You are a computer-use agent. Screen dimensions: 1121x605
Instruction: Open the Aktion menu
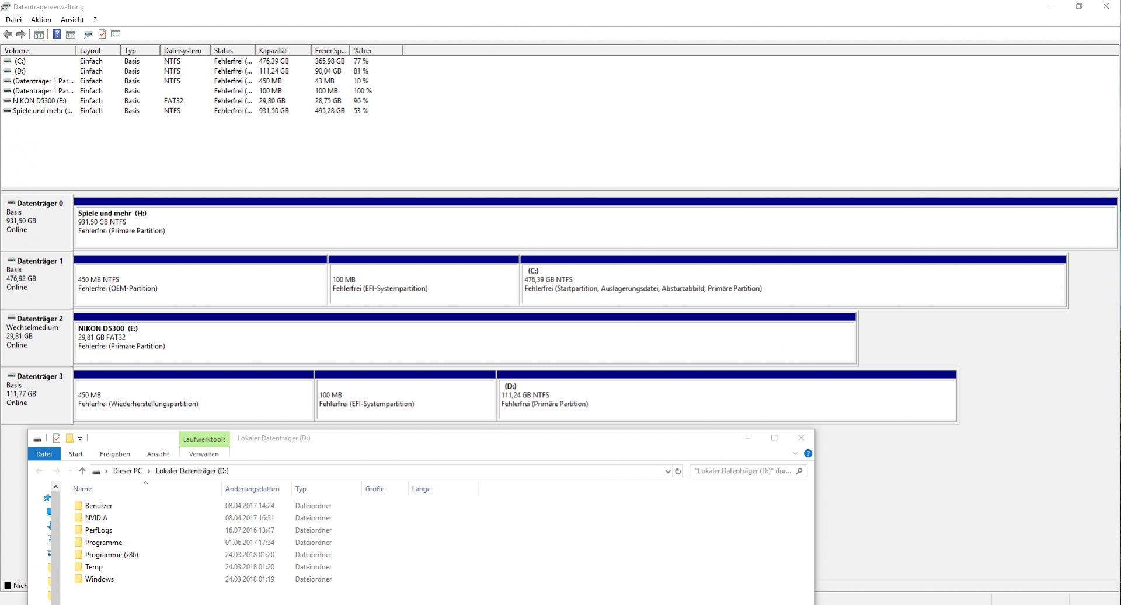coord(41,19)
